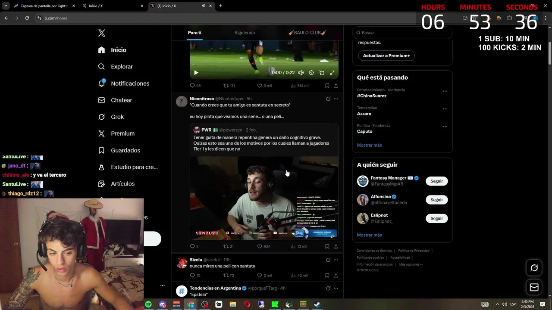The height and width of the screenshot is (310, 552).
Task: Toggle picture-in-picture on the video
Action: click(322, 73)
